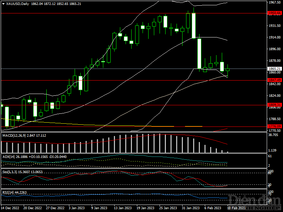Select the red 1809.31 price level tag
Image resolution: width=283 pixels, height=212 pixels.
pos(275,105)
